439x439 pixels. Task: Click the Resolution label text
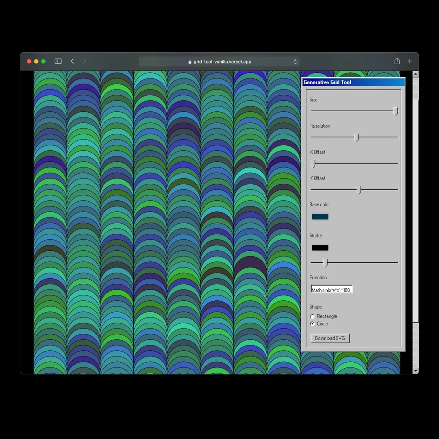(320, 126)
